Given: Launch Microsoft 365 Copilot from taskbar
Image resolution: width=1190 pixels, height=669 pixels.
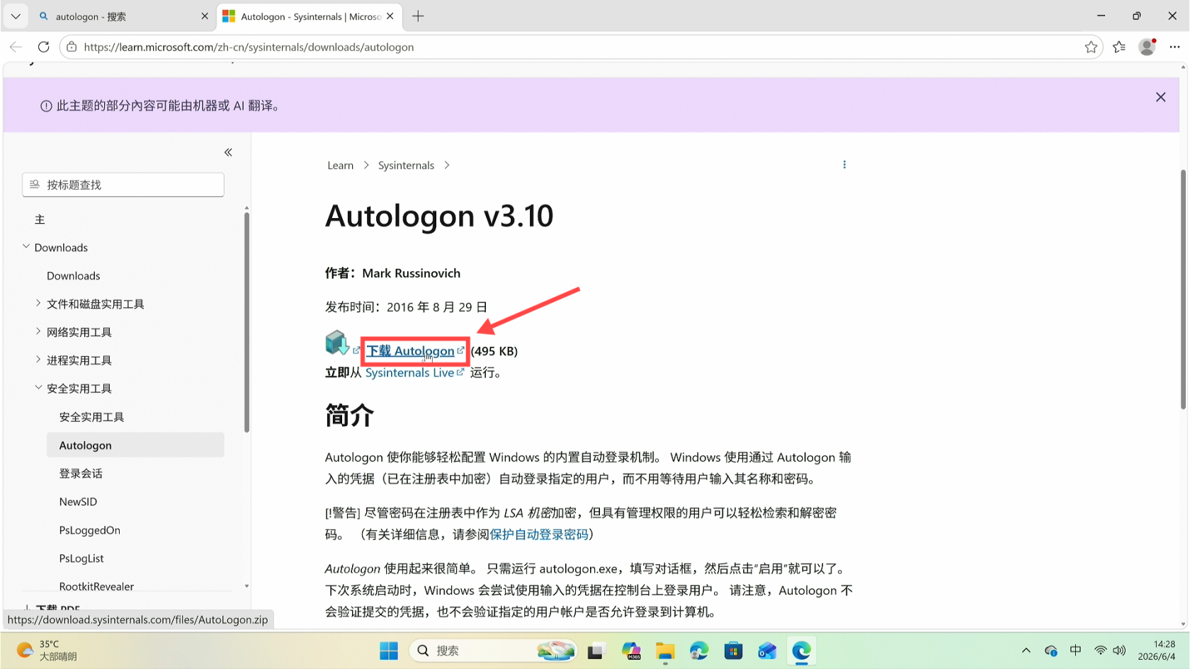Looking at the screenshot, I should pyautogui.click(x=631, y=651).
